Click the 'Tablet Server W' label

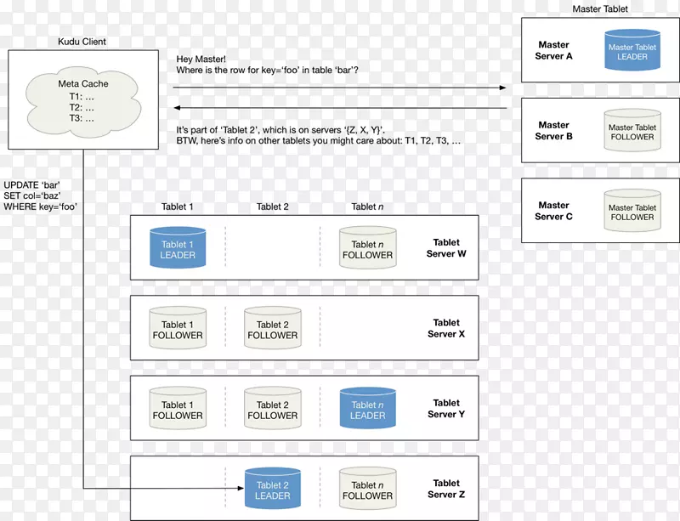tap(446, 248)
